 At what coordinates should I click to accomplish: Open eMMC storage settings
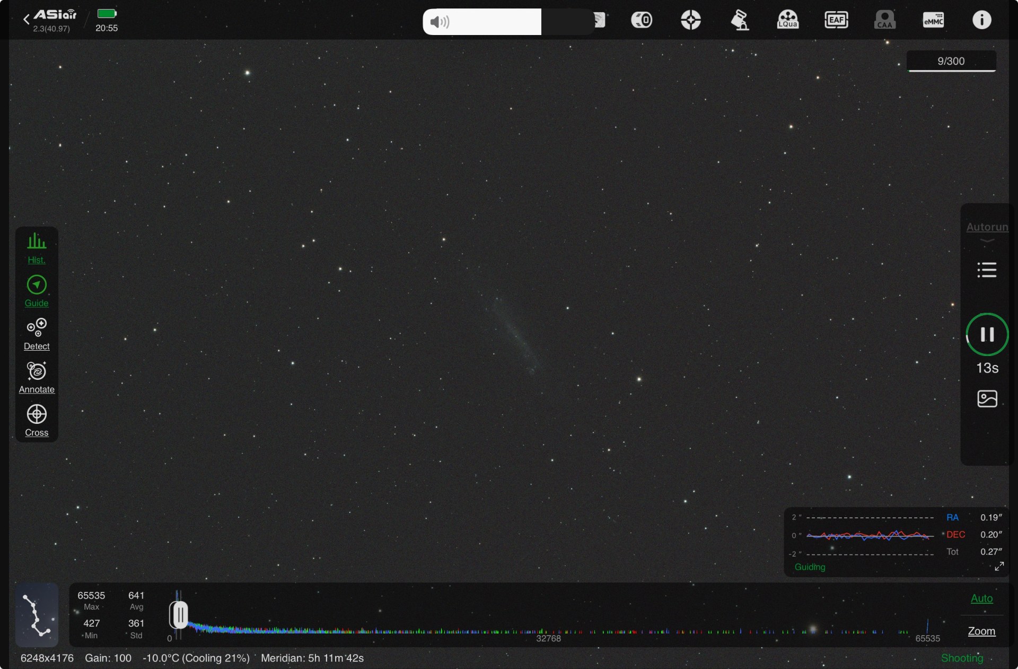(x=933, y=20)
